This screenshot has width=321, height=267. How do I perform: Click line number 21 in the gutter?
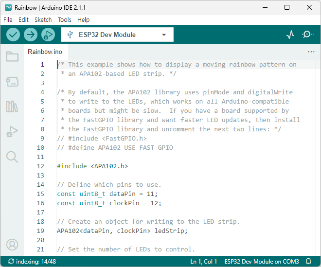click(x=40, y=249)
